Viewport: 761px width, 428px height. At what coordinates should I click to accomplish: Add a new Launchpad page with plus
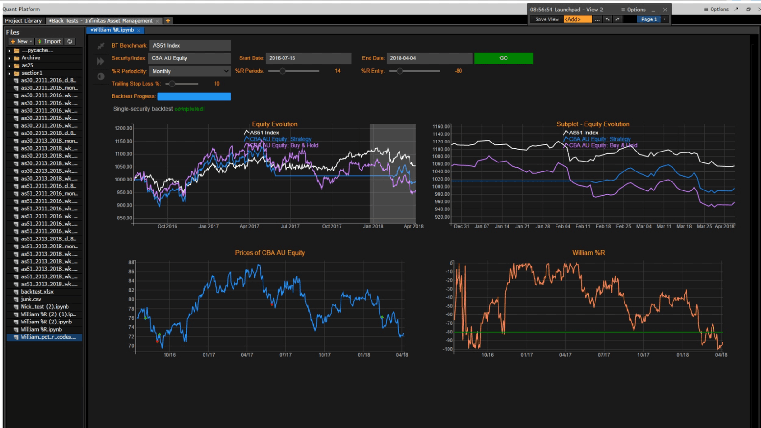point(665,19)
